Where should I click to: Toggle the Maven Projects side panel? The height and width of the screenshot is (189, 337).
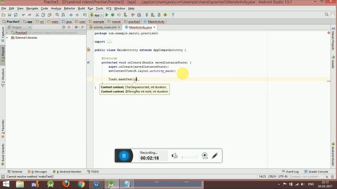click(x=333, y=38)
